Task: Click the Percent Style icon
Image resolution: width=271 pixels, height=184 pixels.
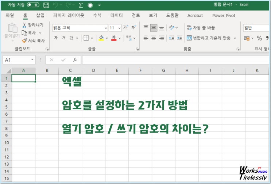Action: [259, 38]
